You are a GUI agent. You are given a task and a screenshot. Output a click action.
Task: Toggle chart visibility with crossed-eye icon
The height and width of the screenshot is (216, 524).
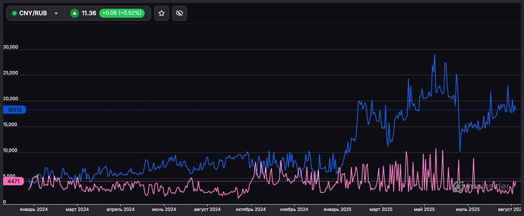pyautogui.click(x=179, y=13)
